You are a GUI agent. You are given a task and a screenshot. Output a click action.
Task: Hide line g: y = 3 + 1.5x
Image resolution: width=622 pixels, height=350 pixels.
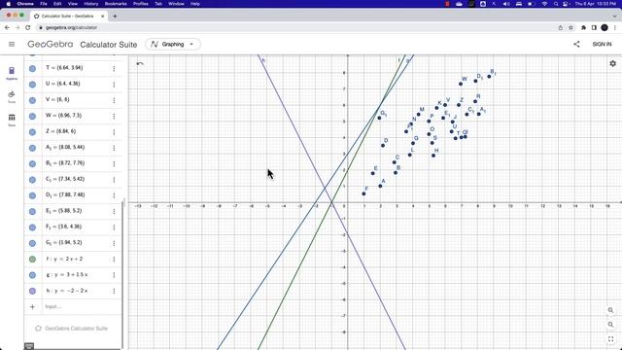tap(32, 274)
